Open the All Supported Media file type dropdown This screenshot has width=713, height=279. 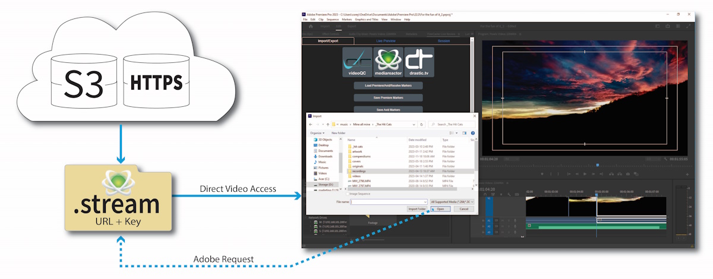[452, 202]
